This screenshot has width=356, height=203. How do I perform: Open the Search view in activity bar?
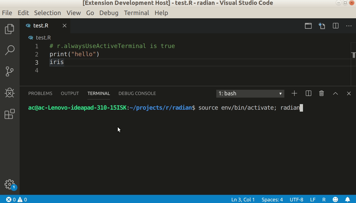(9, 50)
